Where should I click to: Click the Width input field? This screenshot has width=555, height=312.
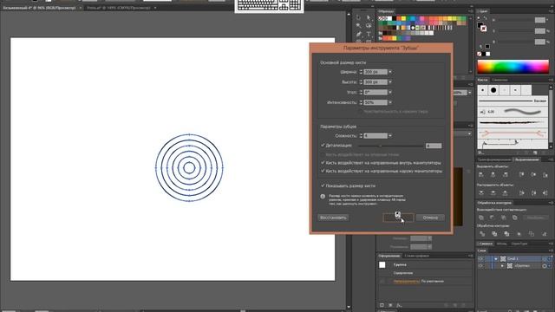click(375, 72)
